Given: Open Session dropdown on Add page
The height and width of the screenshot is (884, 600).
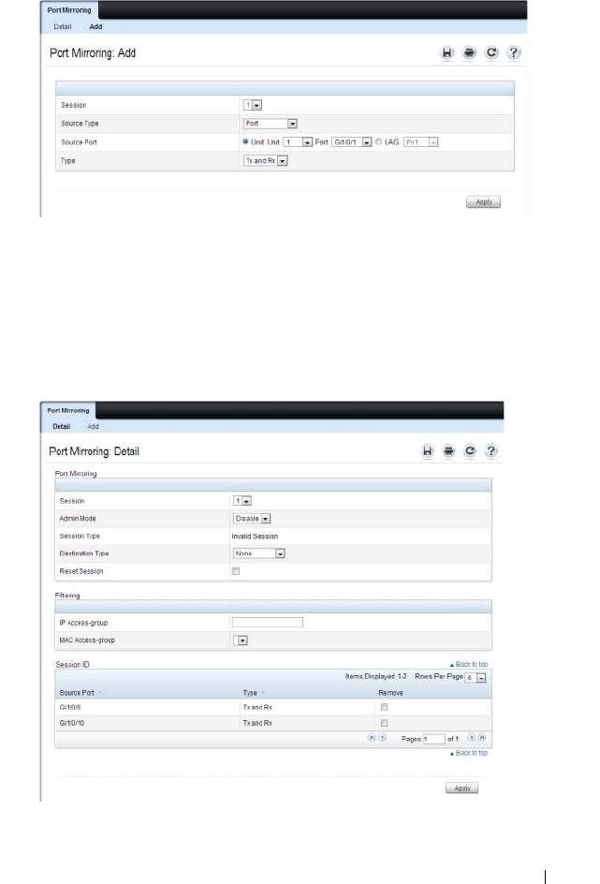Looking at the screenshot, I should (253, 105).
